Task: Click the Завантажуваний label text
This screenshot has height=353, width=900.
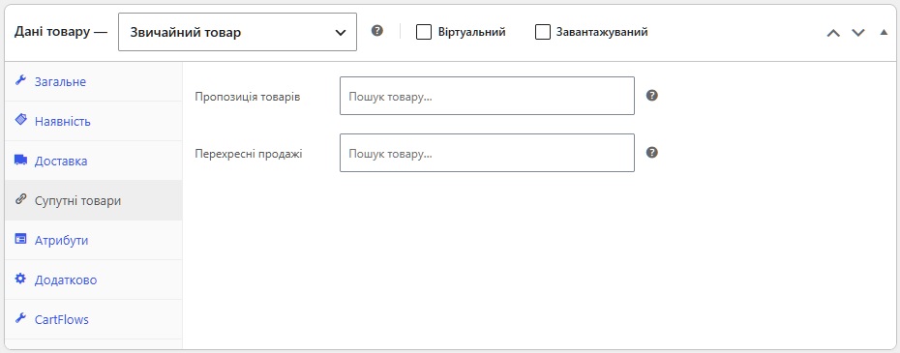Action: click(602, 32)
